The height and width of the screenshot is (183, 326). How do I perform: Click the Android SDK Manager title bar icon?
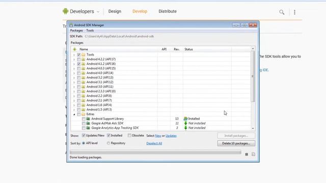coord(71,25)
